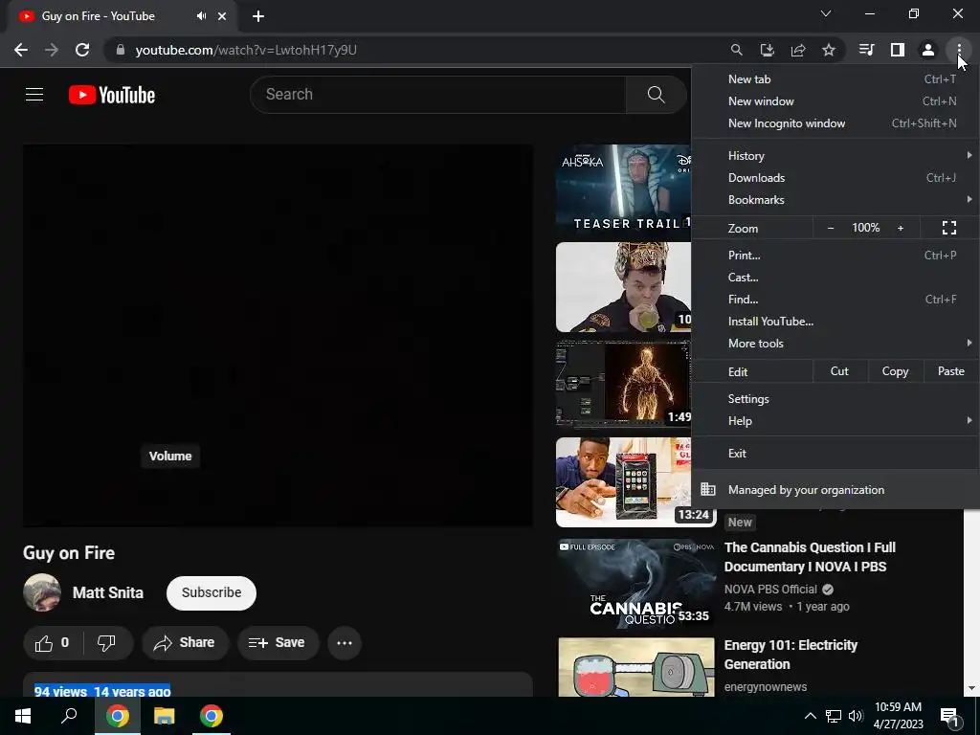Close the Guy on Fire tab

click(x=222, y=16)
